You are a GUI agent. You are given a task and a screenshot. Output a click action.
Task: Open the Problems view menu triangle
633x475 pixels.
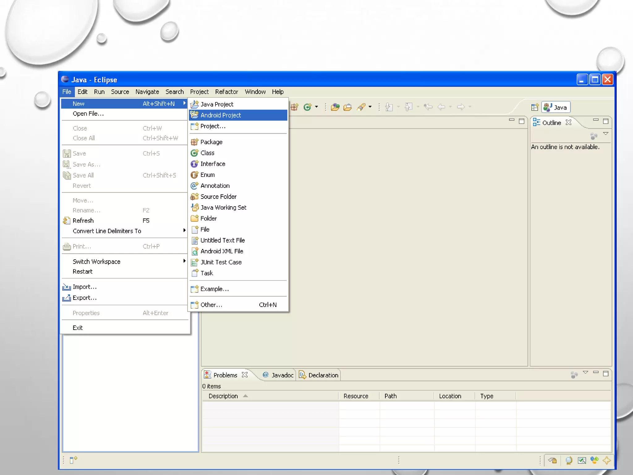point(585,372)
